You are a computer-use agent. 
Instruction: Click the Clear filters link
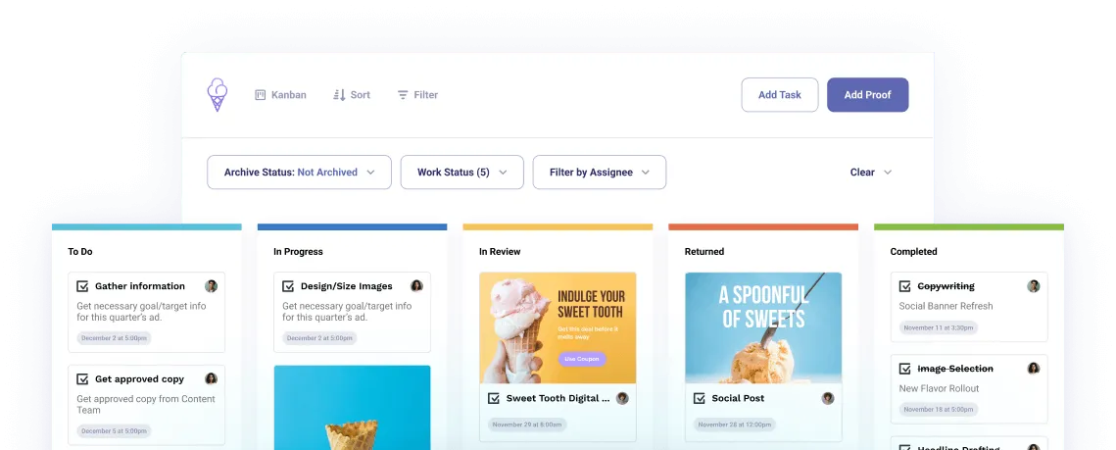pos(862,173)
